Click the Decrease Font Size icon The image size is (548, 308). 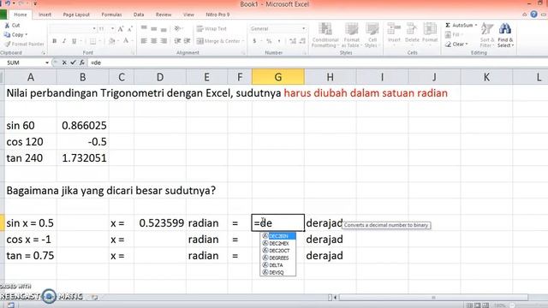[x=129, y=29]
